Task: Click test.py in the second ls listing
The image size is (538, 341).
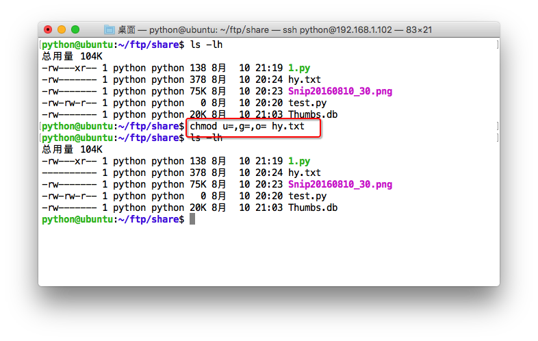Action: tap(307, 196)
